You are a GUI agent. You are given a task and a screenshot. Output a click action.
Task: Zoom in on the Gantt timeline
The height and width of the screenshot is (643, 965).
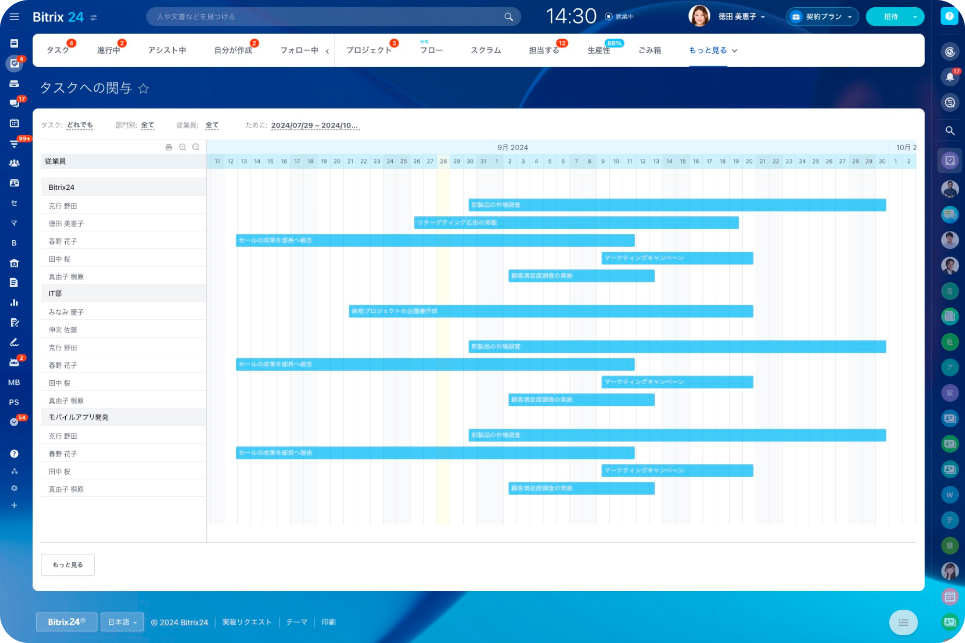point(182,147)
